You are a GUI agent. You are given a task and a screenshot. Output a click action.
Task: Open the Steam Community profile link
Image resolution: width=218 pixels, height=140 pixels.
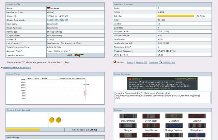(x=57, y=20)
